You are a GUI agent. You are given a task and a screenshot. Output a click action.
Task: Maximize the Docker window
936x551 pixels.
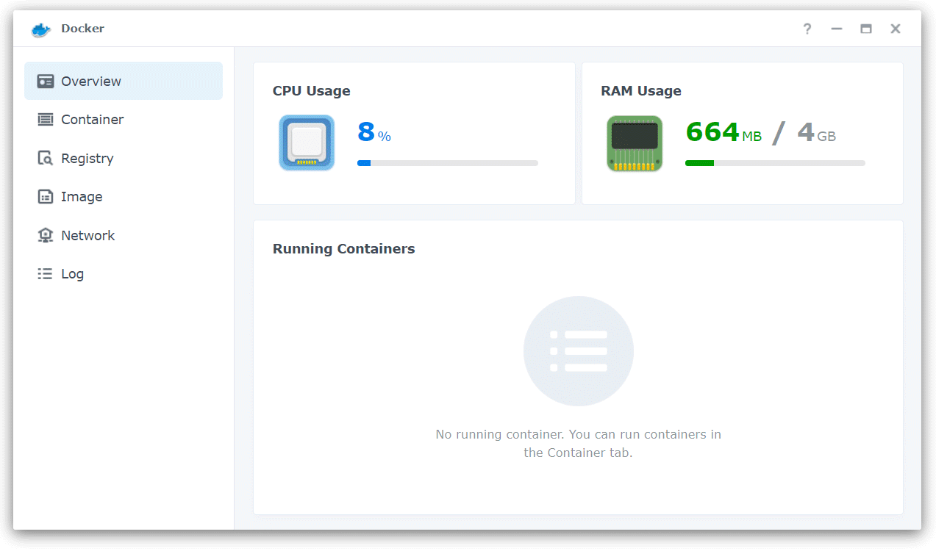coord(866,29)
